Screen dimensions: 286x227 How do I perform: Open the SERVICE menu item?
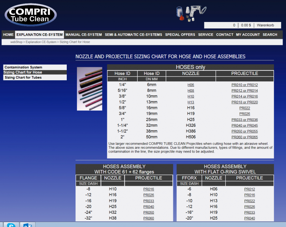click(x=206, y=34)
